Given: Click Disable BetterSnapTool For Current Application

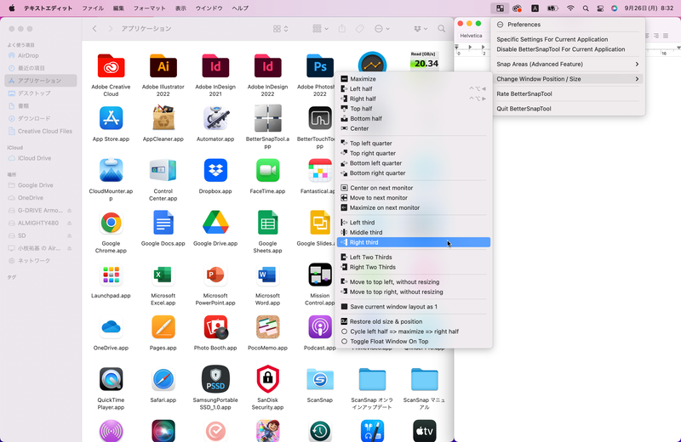Looking at the screenshot, I should (568, 49).
